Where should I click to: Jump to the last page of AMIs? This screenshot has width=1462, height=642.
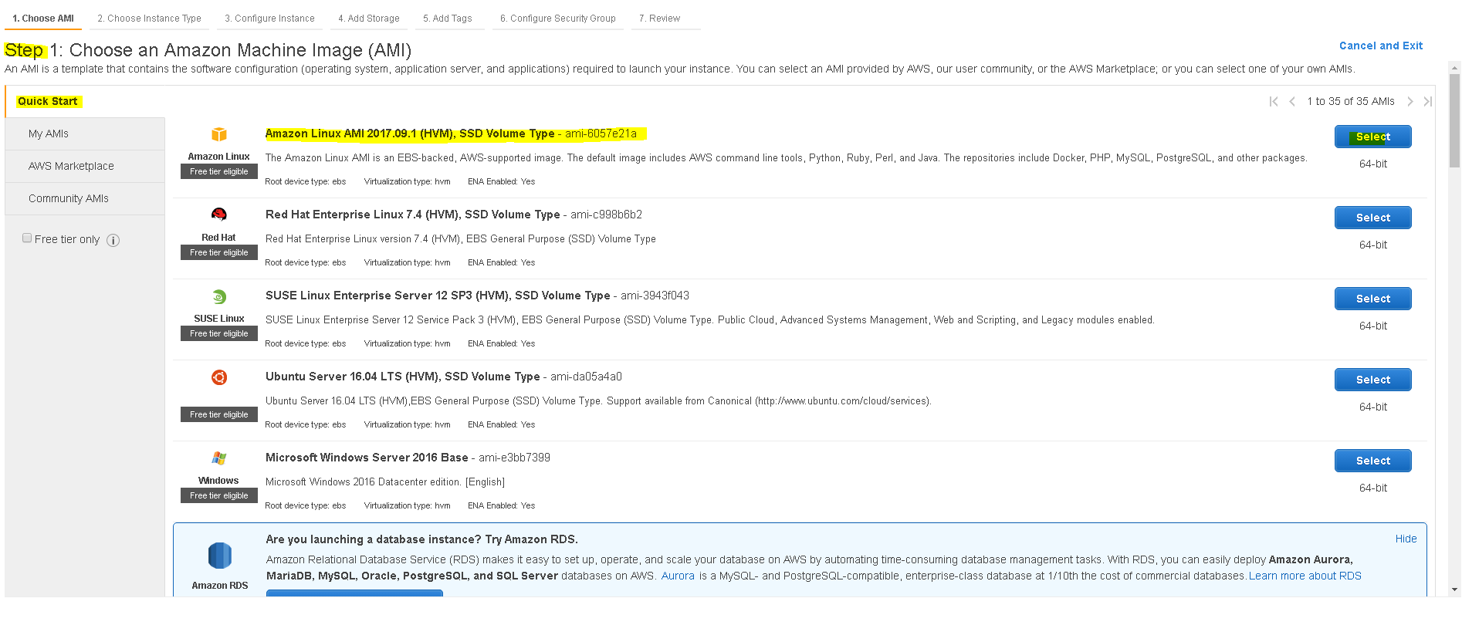(x=1427, y=101)
